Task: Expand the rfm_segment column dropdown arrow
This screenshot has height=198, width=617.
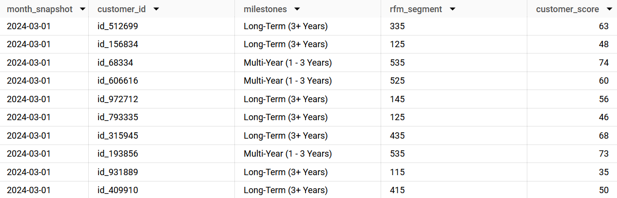Action: tap(452, 9)
